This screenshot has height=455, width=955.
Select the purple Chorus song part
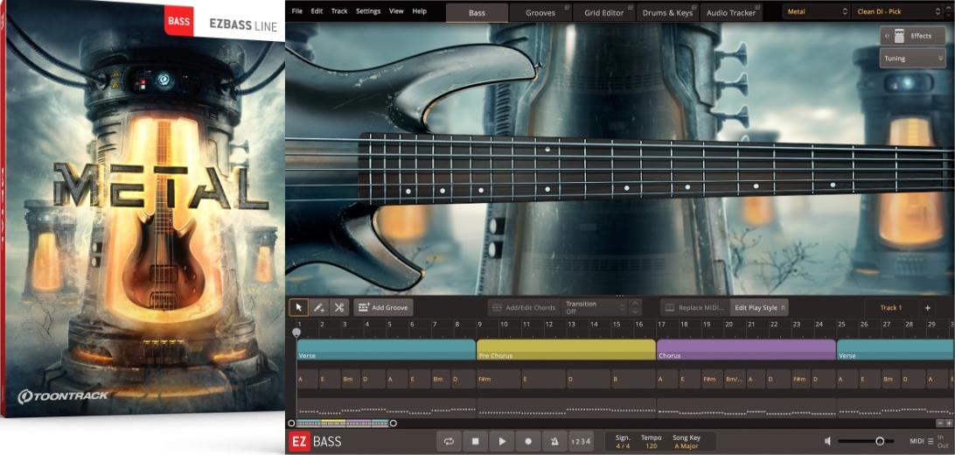746,350
